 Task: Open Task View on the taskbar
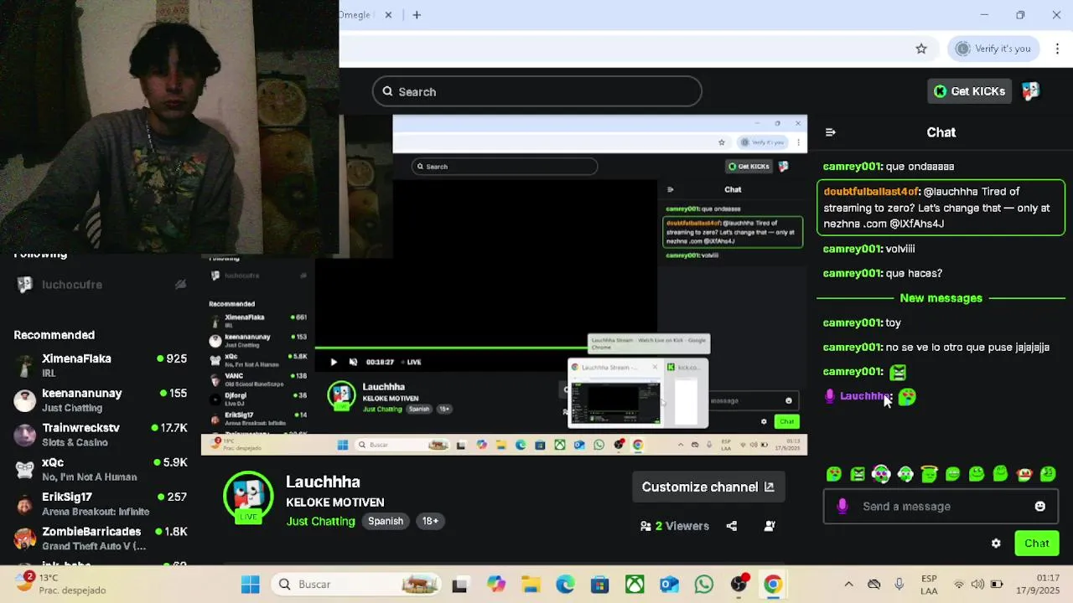[459, 585]
